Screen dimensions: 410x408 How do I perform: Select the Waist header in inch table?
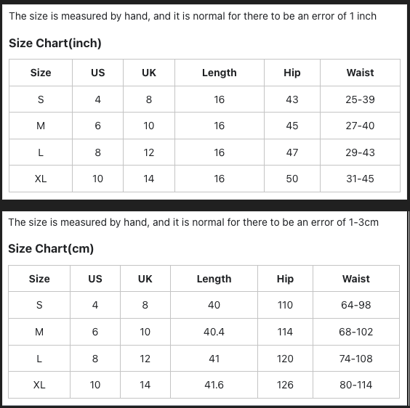click(360, 73)
